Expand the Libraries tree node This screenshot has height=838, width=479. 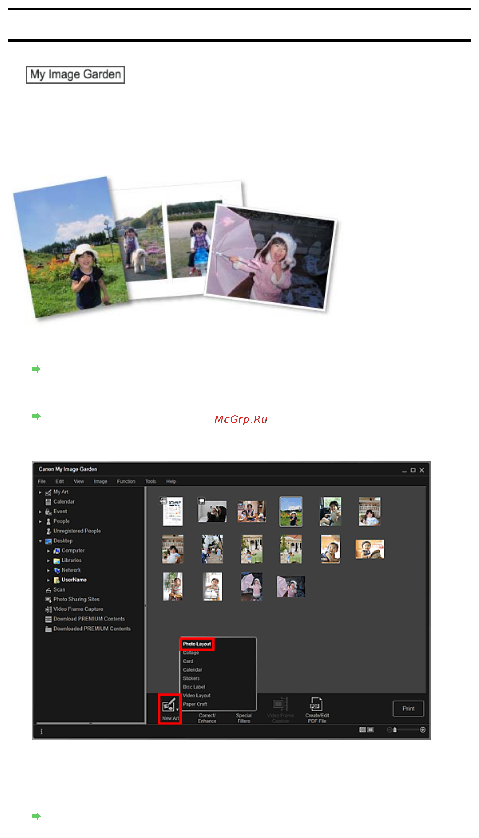48,561
